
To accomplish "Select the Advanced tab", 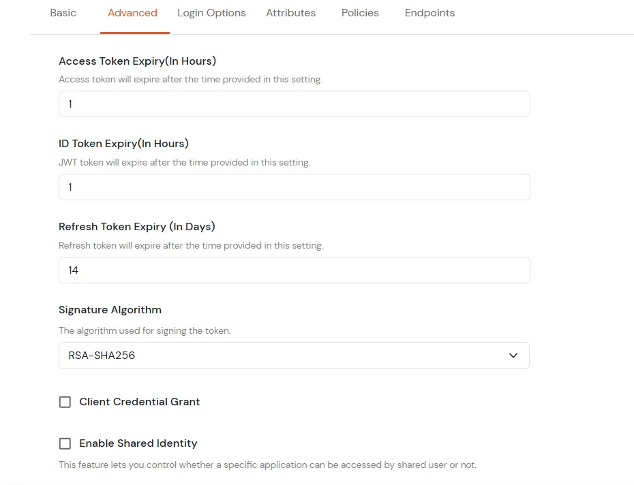I will (133, 12).
